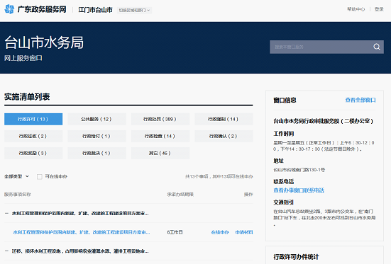The width and height of the screenshot is (391, 264).
Task: Open the region and department switcher dropdown
Action: pos(134,10)
